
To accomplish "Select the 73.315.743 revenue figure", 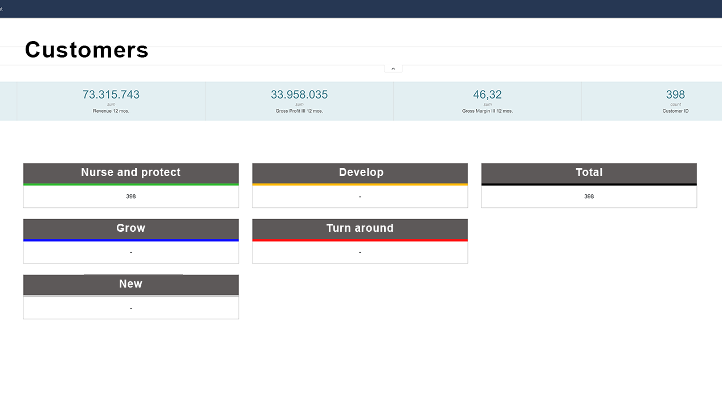I will (111, 95).
